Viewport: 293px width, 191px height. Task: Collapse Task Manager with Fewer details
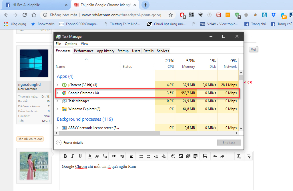(69, 143)
